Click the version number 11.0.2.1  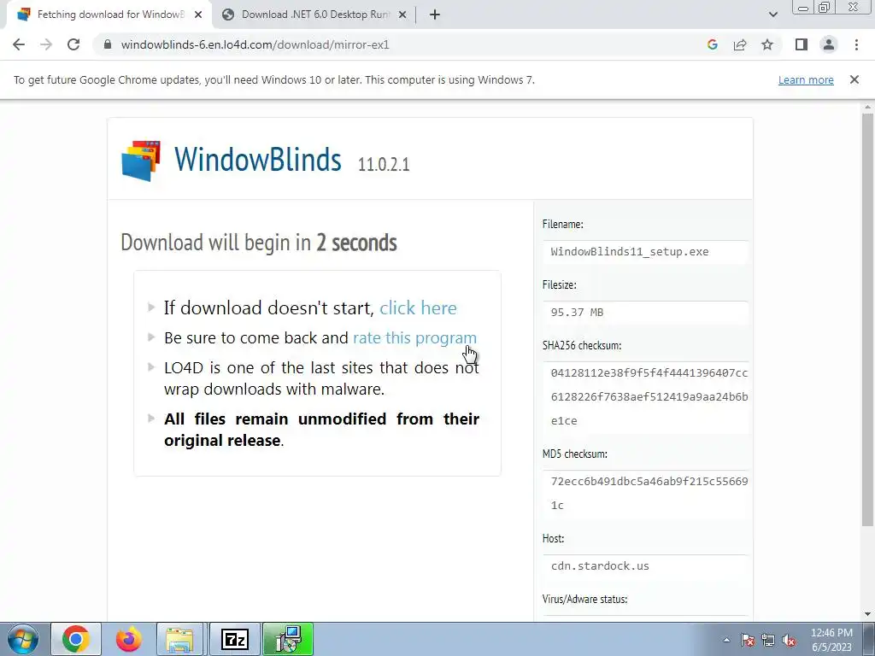point(384,164)
